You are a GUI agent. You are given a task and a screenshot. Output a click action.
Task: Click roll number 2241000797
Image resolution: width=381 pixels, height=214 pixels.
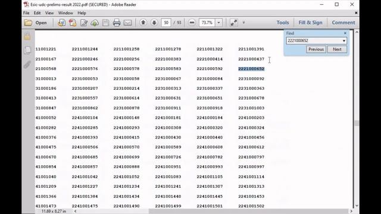tap(251, 157)
